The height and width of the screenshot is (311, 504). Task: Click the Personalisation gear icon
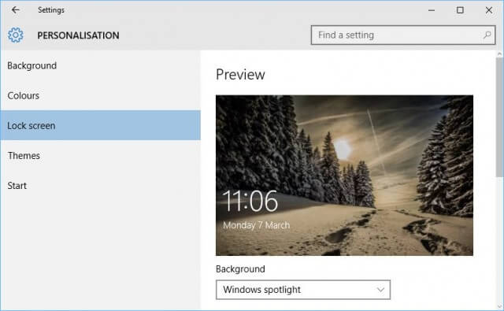point(16,35)
